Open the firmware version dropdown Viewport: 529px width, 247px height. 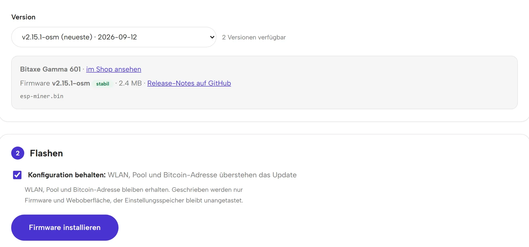tap(114, 37)
